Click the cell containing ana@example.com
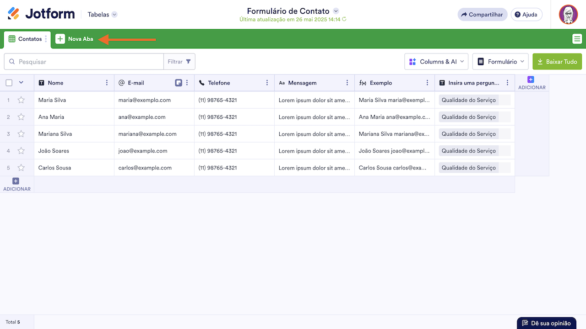 (x=154, y=117)
